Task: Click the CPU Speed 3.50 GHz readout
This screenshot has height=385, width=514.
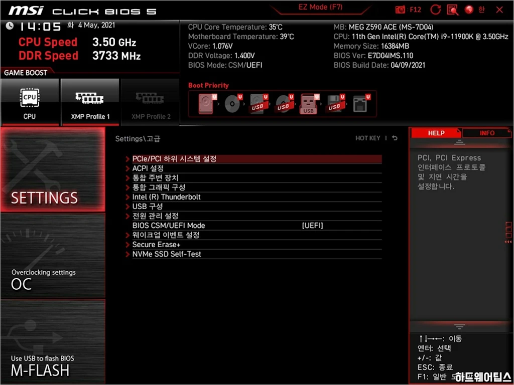Action: click(77, 42)
